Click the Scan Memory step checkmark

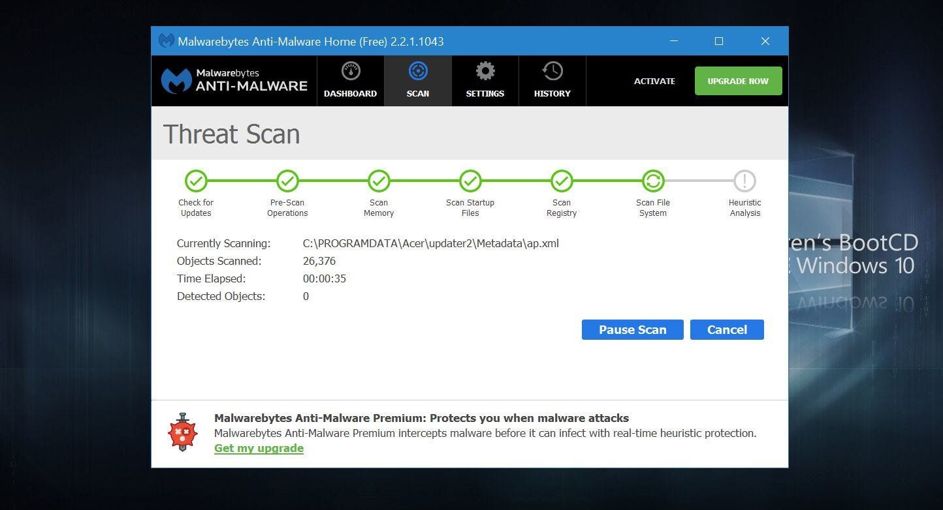click(379, 181)
